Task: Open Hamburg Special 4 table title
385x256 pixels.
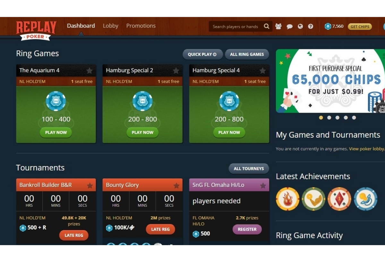Action: (x=216, y=70)
